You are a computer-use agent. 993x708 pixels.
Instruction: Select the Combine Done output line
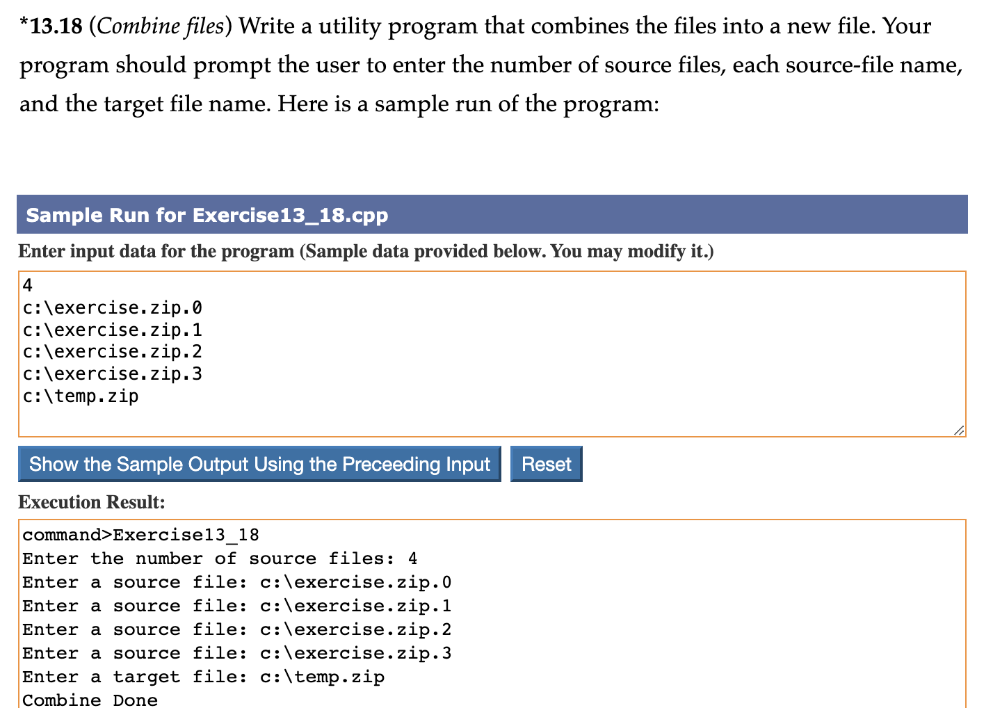89,700
